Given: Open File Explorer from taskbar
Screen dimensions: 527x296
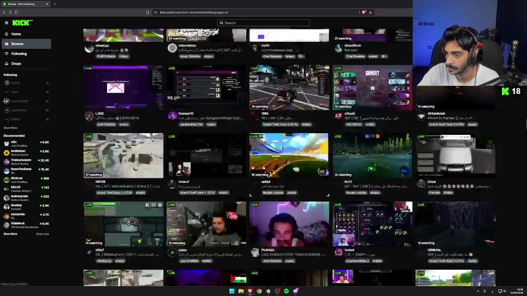Looking at the screenshot, I should pos(241,291).
